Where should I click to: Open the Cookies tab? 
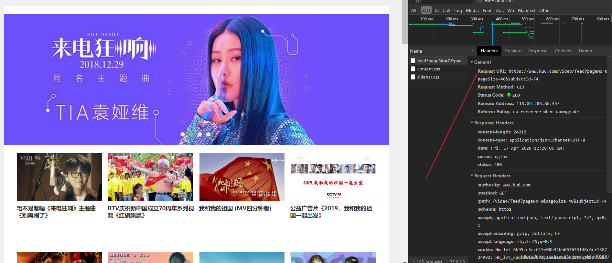click(x=563, y=51)
